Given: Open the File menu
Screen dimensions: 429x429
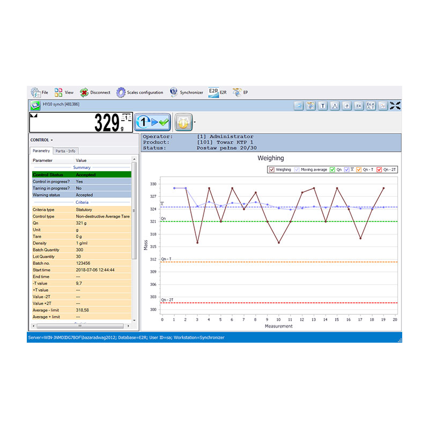Looking at the screenshot, I should pyautogui.click(x=39, y=92).
